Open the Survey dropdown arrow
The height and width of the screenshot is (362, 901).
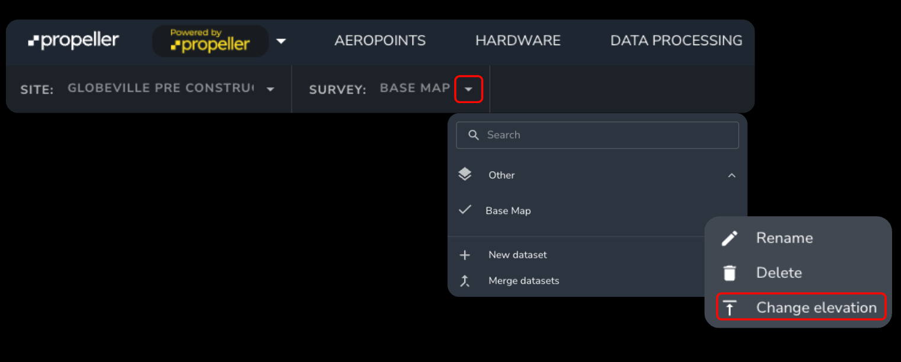468,89
